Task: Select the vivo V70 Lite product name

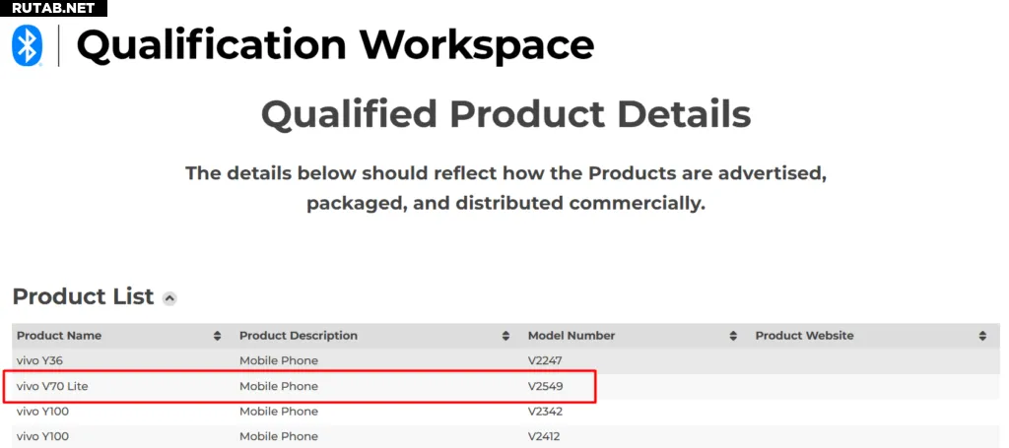Action: point(52,386)
